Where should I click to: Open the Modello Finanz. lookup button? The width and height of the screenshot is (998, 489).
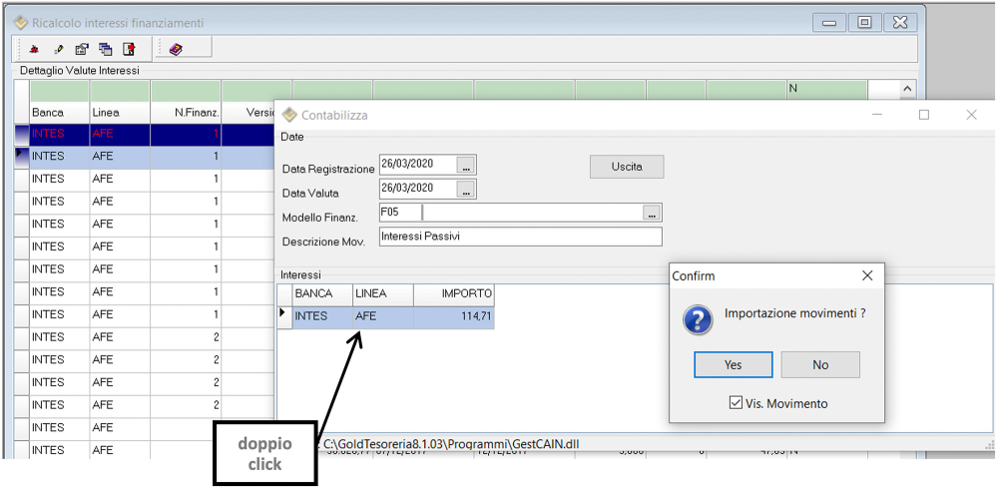652,213
